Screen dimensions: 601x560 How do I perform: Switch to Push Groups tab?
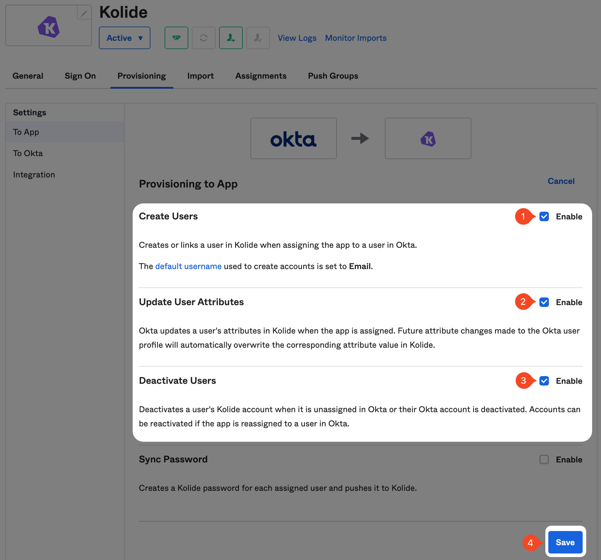coord(333,76)
